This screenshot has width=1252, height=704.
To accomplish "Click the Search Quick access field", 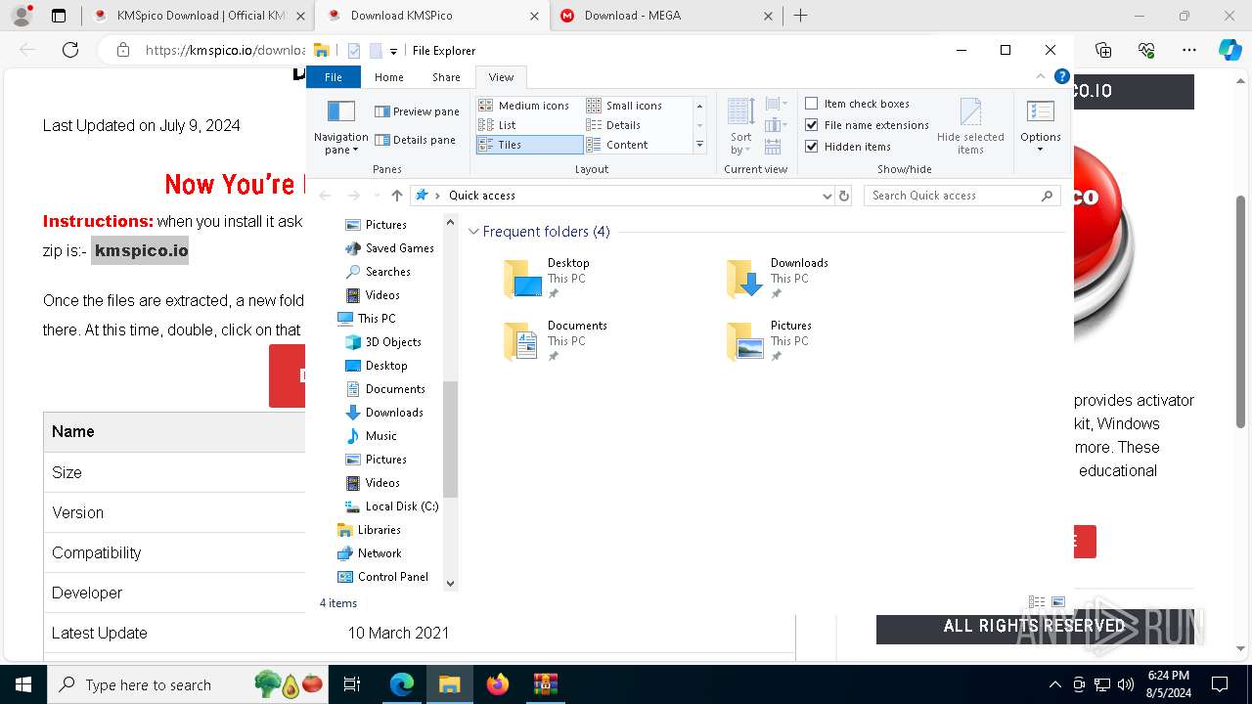I will [961, 196].
